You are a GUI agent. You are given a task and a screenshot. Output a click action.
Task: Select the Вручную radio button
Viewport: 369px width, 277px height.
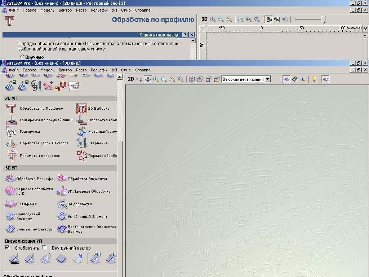(x=22, y=57)
